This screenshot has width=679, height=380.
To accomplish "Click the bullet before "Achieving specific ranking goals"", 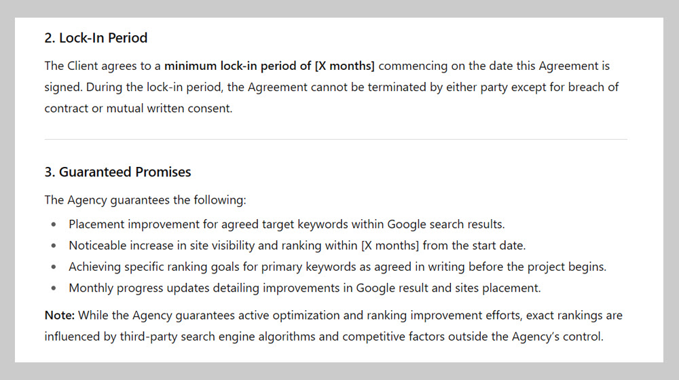I will click(x=53, y=267).
